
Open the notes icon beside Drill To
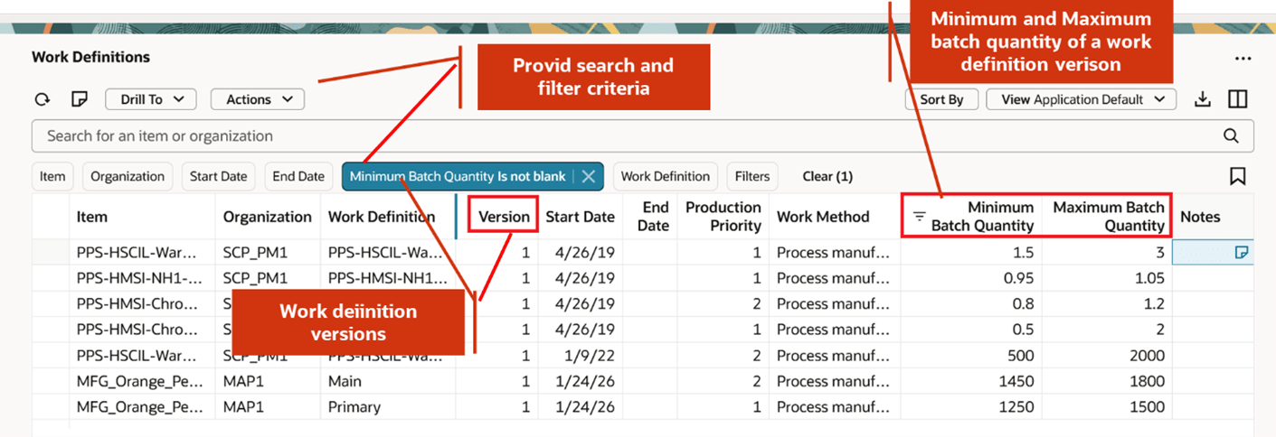[79, 99]
